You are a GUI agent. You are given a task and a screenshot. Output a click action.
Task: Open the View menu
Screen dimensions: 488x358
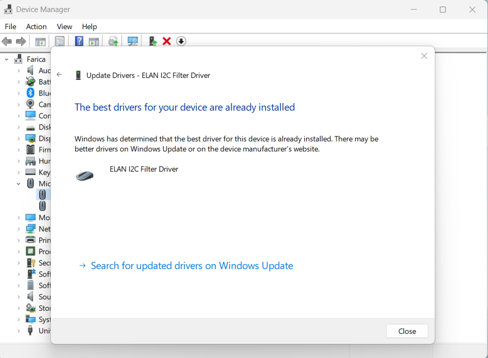pos(64,27)
